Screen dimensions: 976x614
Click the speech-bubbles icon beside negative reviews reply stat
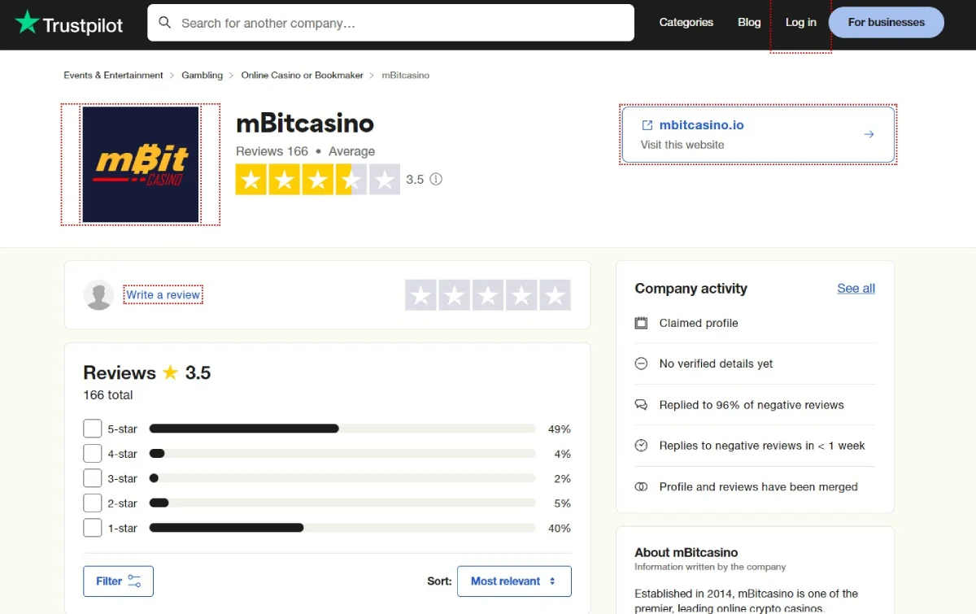(640, 404)
